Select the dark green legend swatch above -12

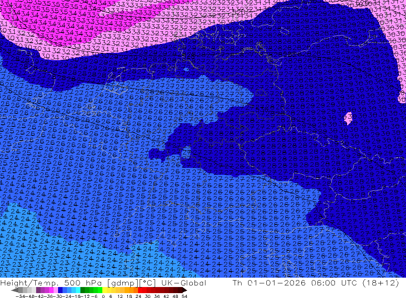(x=82, y=290)
